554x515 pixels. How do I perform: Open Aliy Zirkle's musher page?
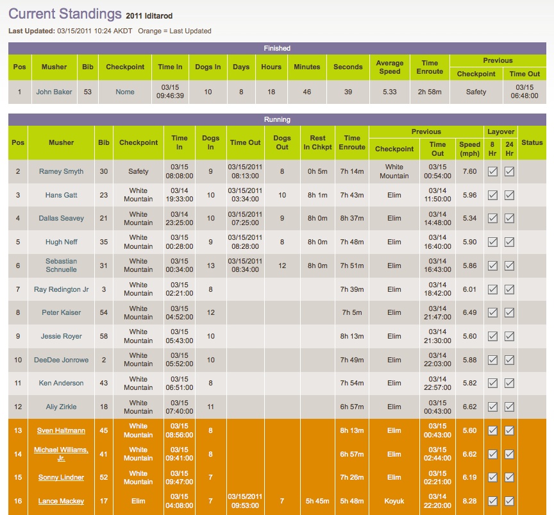click(61, 407)
